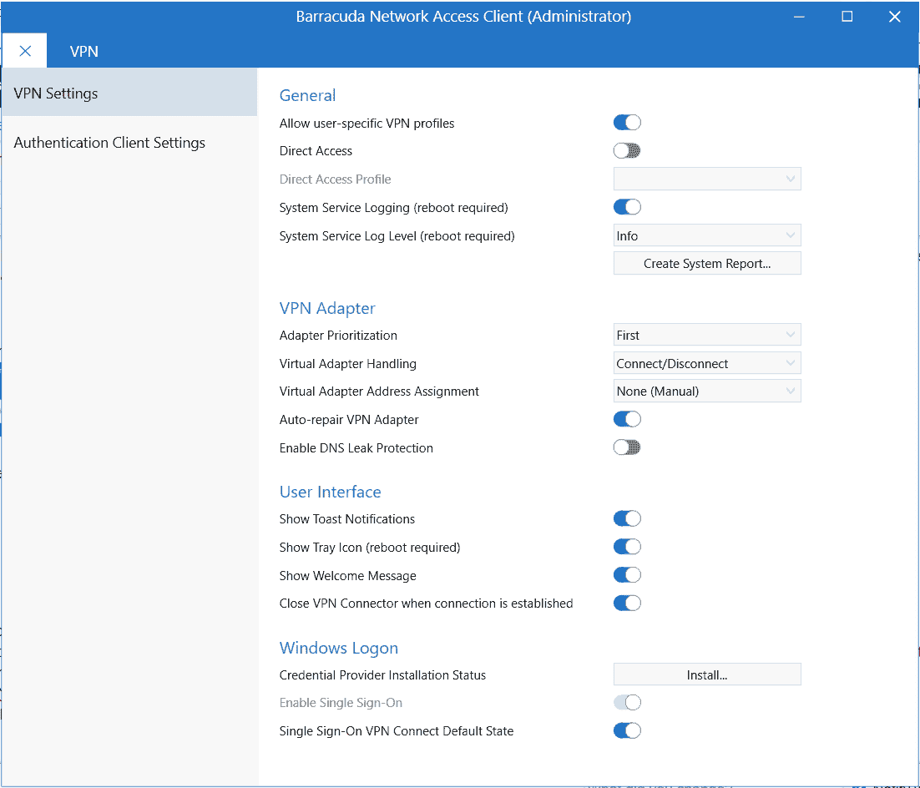Screen dimensions: 920x788
Task: Toggle Show Tray Icon switch
Action: [x=627, y=547]
